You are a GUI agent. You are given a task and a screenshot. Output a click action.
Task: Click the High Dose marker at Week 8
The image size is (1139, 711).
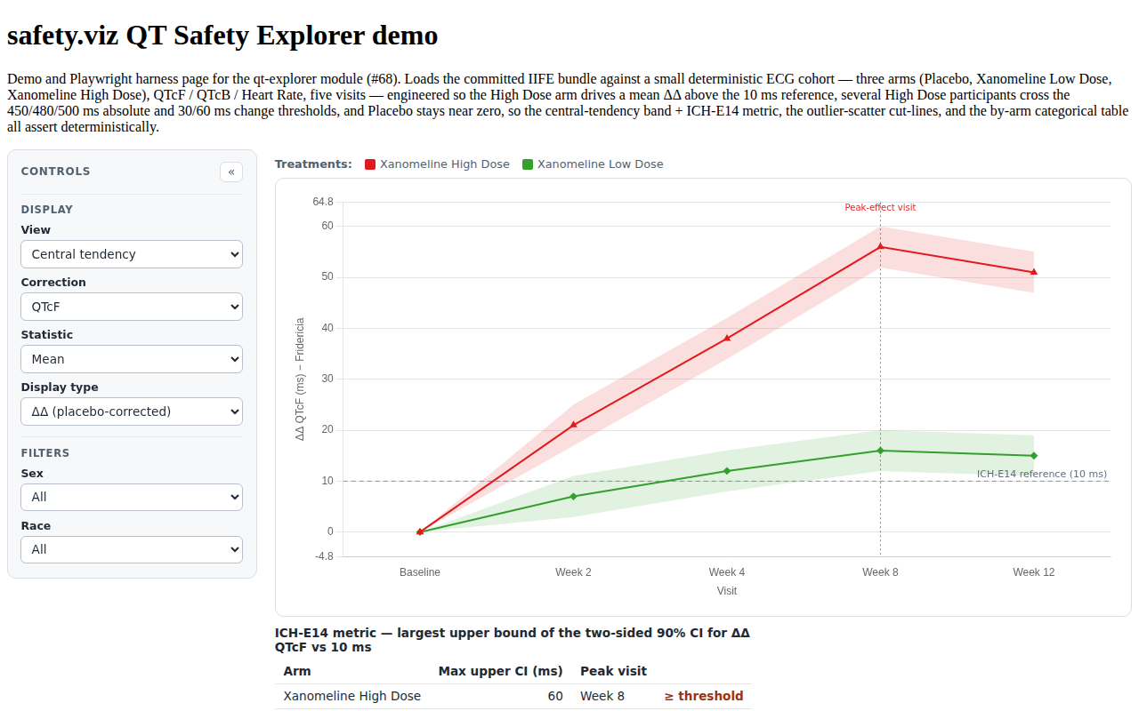pyautogui.click(x=880, y=246)
